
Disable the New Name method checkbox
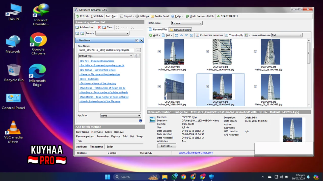pos(137,40)
